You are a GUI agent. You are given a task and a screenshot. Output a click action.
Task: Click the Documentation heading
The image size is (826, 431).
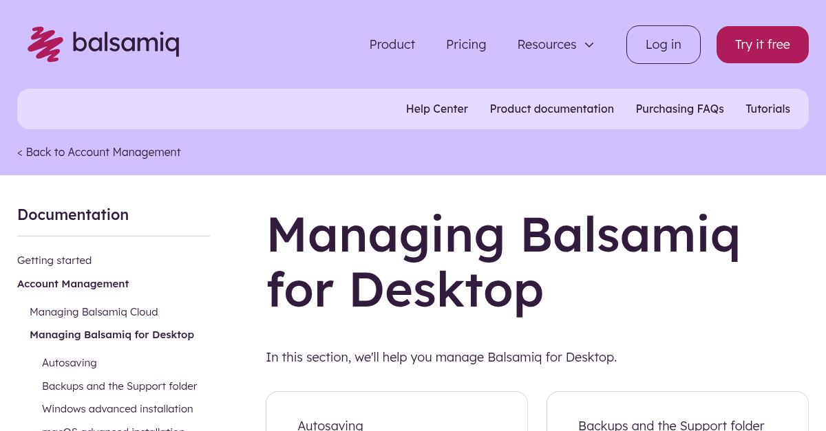tap(73, 214)
